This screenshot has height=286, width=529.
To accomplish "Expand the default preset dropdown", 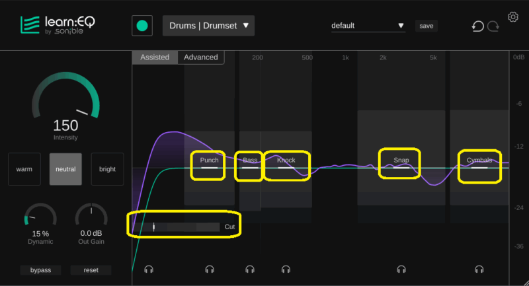I will [368, 26].
